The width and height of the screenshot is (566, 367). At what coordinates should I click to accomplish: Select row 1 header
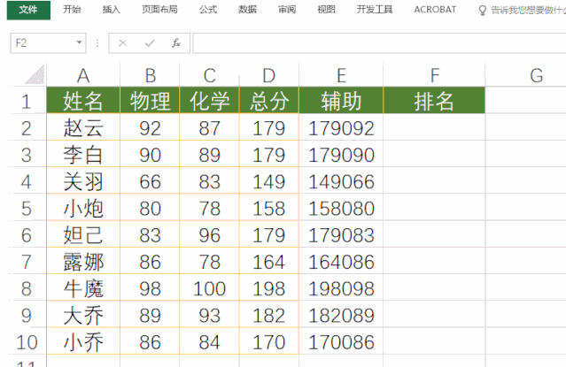point(26,101)
